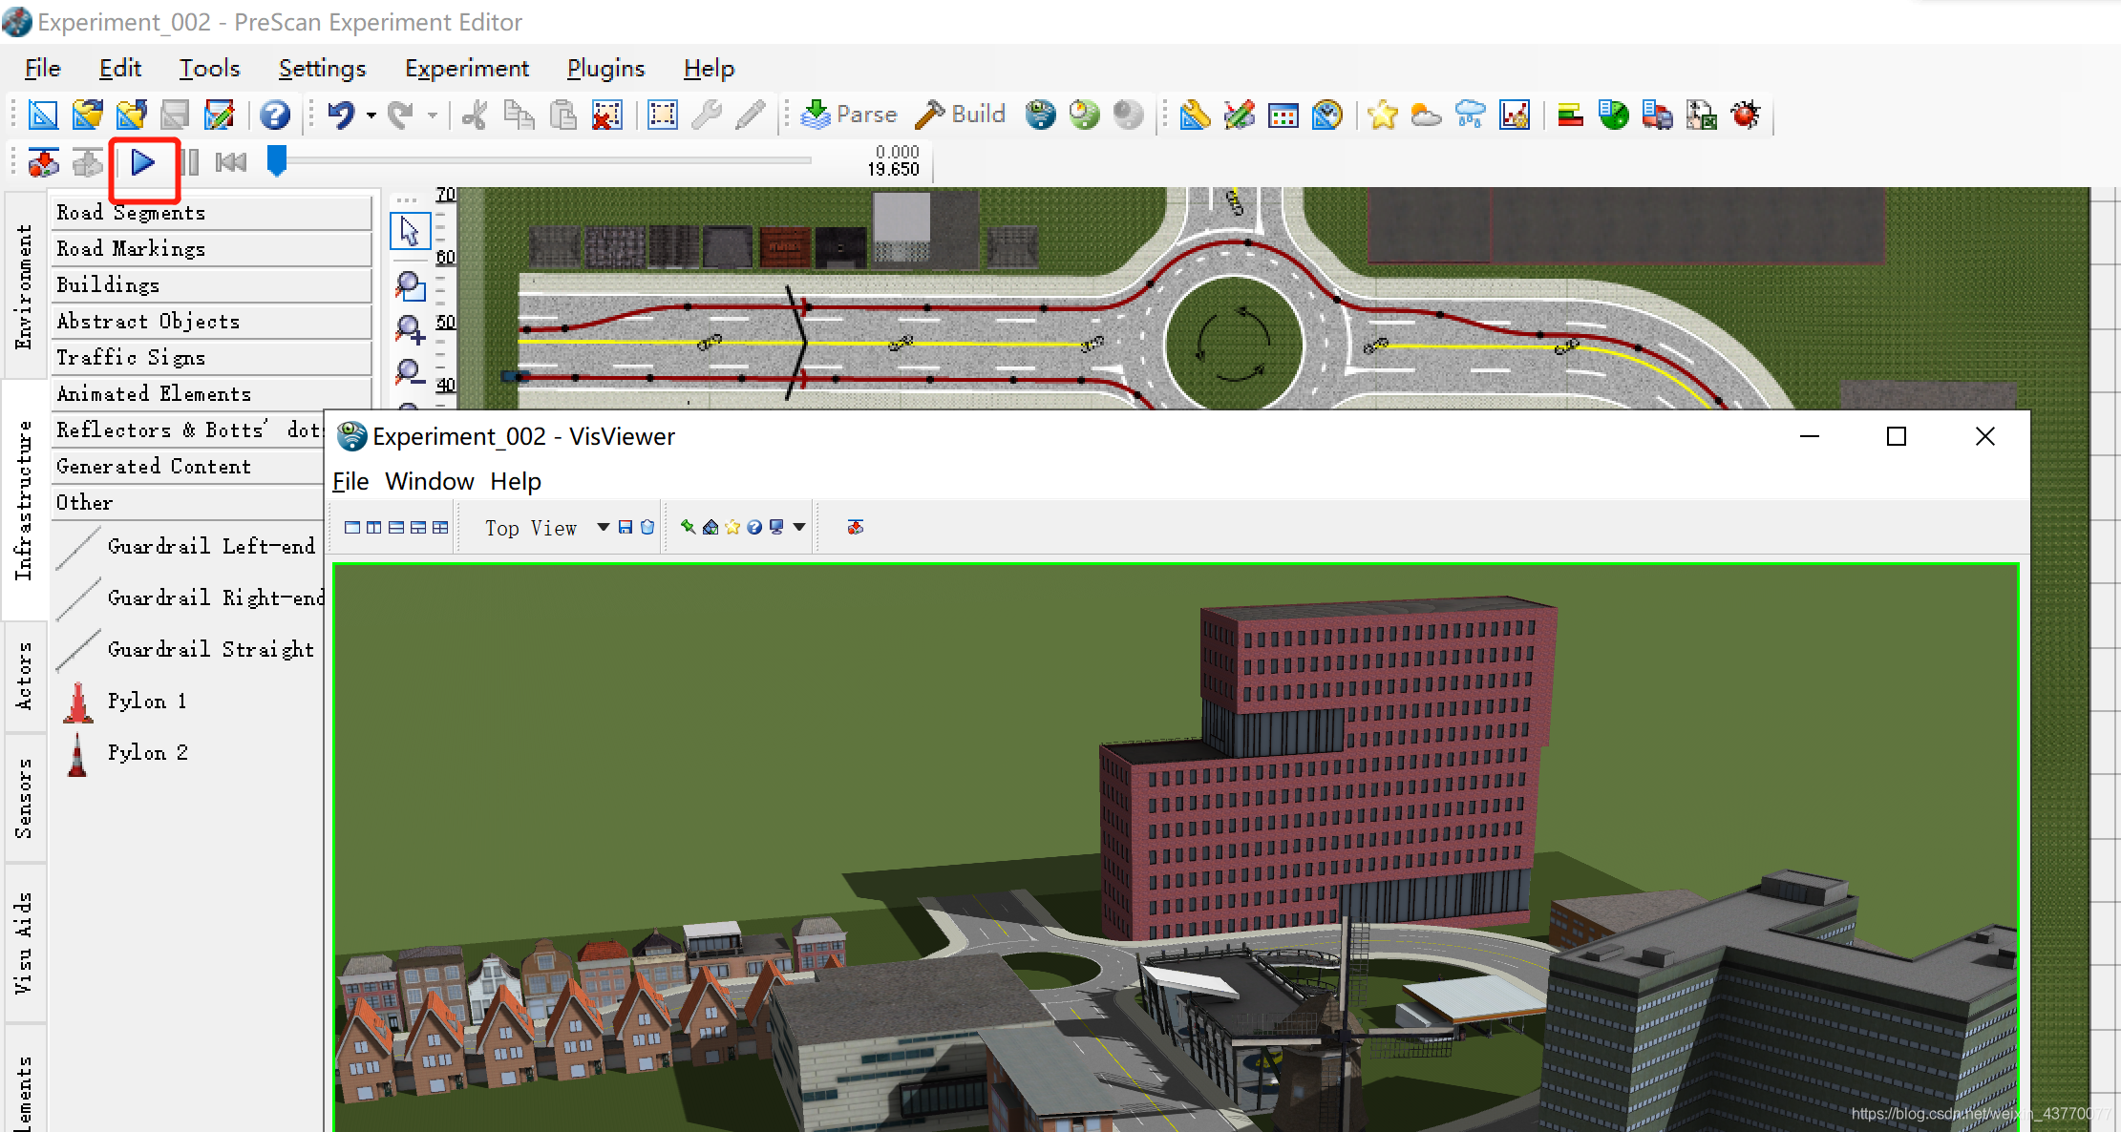Switch VisViewer to four-pane layout
The image size is (2121, 1132).
point(440,527)
